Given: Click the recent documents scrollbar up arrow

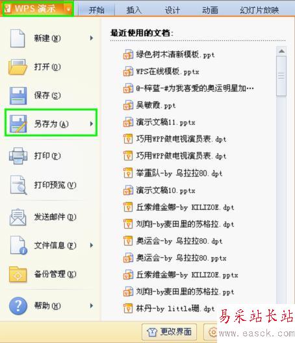Looking at the screenshot, I should pyautogui.click(x=281, y=51).
